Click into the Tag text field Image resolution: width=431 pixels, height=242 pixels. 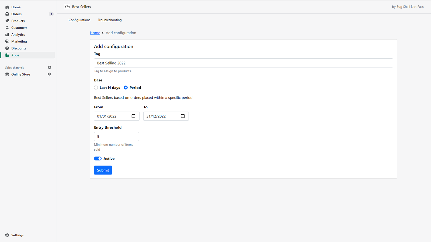(x=243, y=63)
